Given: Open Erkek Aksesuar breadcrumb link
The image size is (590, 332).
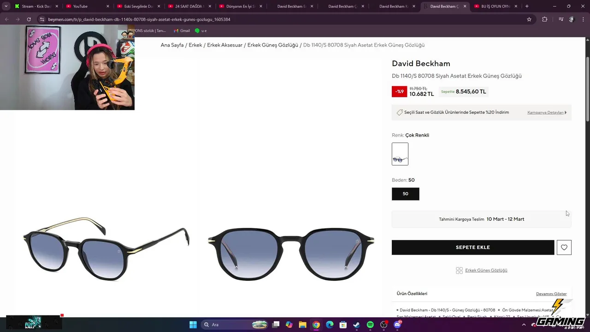Looking at the screenshot, I should point(225,45).
